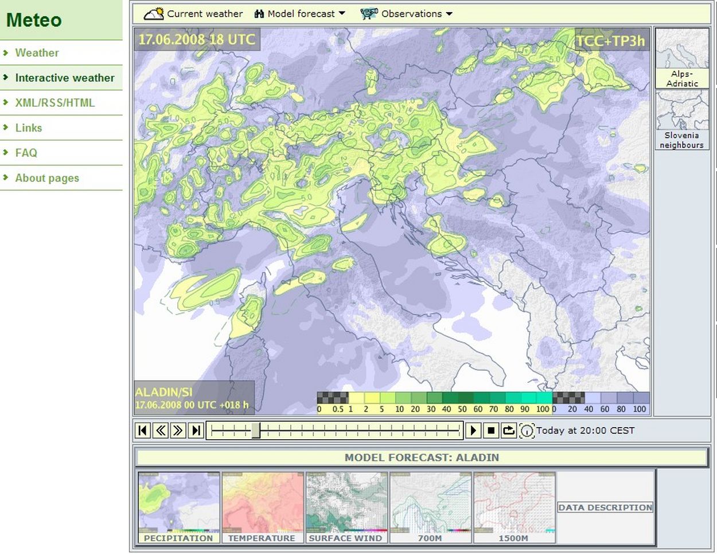Viewport: 717px width, 554px height.
Task: Jump to the first forecast frame
Action: pos(143,430)
